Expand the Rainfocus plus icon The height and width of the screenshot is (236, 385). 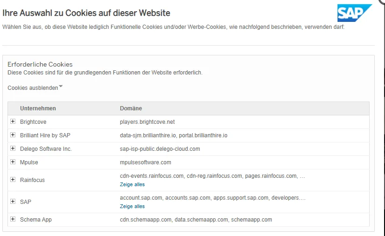pos(13,180)
